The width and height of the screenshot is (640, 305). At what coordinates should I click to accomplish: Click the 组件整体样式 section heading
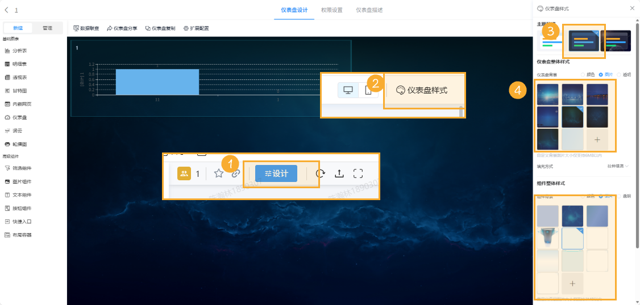[551, 183]
